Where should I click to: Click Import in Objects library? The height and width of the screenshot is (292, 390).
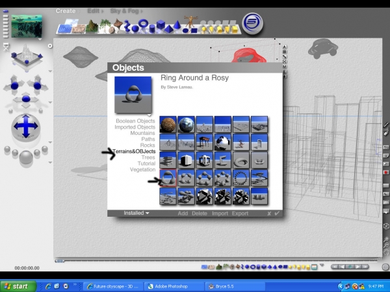tap(220, 213)
